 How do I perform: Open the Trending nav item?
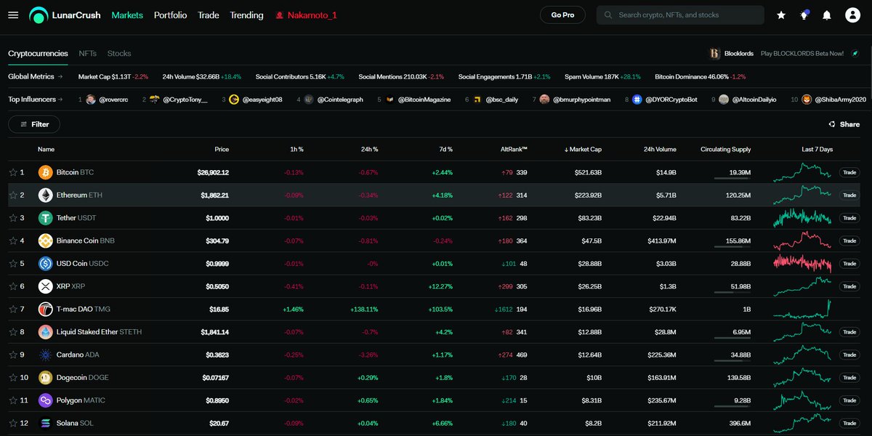(246, 15)
